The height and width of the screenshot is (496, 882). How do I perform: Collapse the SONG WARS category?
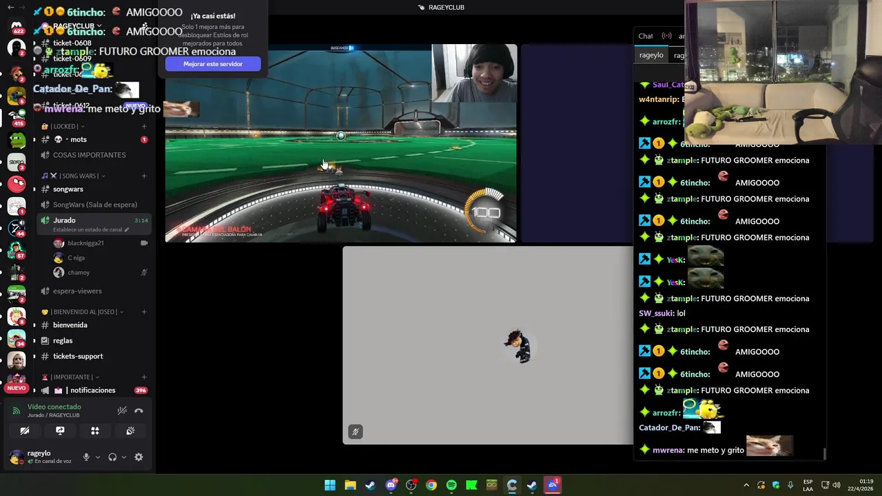(73, 176)
